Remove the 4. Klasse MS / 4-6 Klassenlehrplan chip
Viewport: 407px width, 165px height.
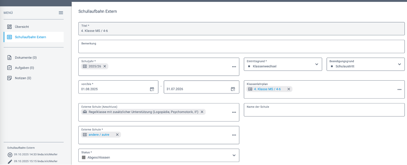(x=288, y=89)
